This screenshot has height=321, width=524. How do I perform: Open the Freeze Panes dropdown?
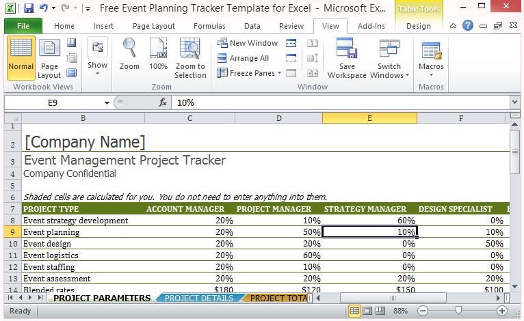point(249,73)
